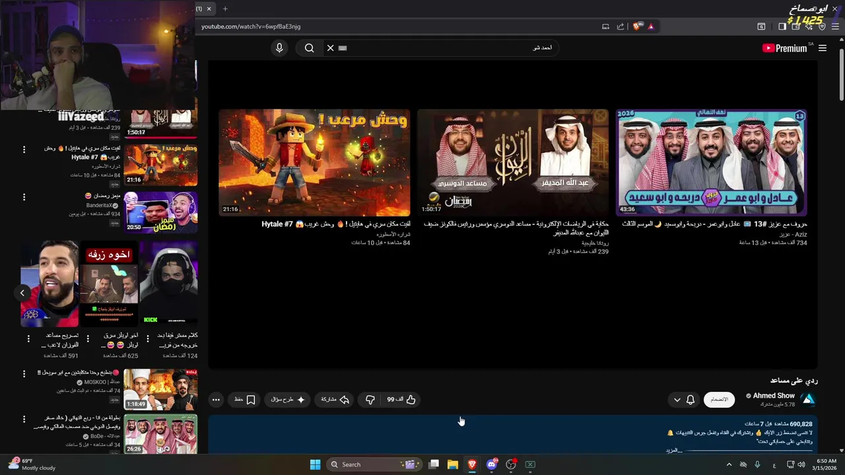Click the taskbar volume speaker icon
Viewport: 845px width, 475px height.
coord(801,464)
